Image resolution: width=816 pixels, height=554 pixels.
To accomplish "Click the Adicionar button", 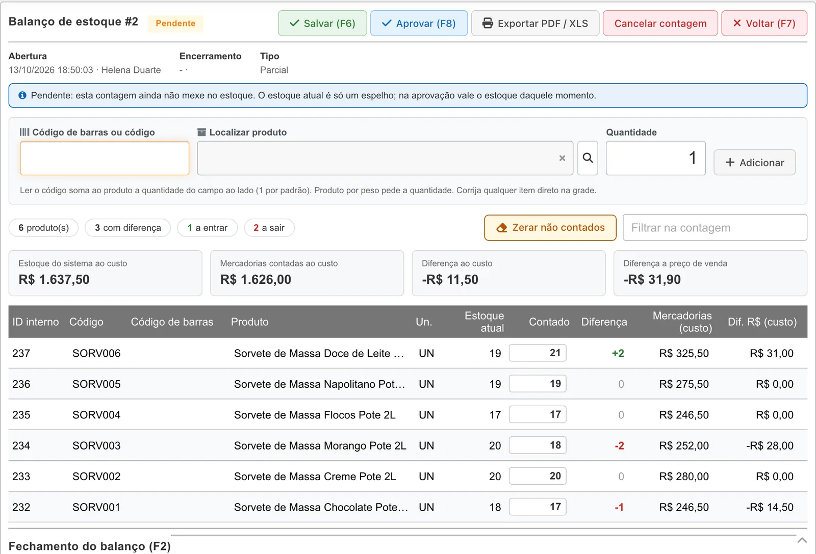I will pos(754,163).
